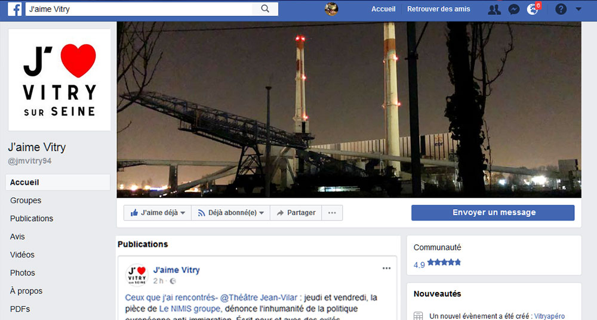
Task: Go to Accueil in top bar
Action: [x=383, y=9]
